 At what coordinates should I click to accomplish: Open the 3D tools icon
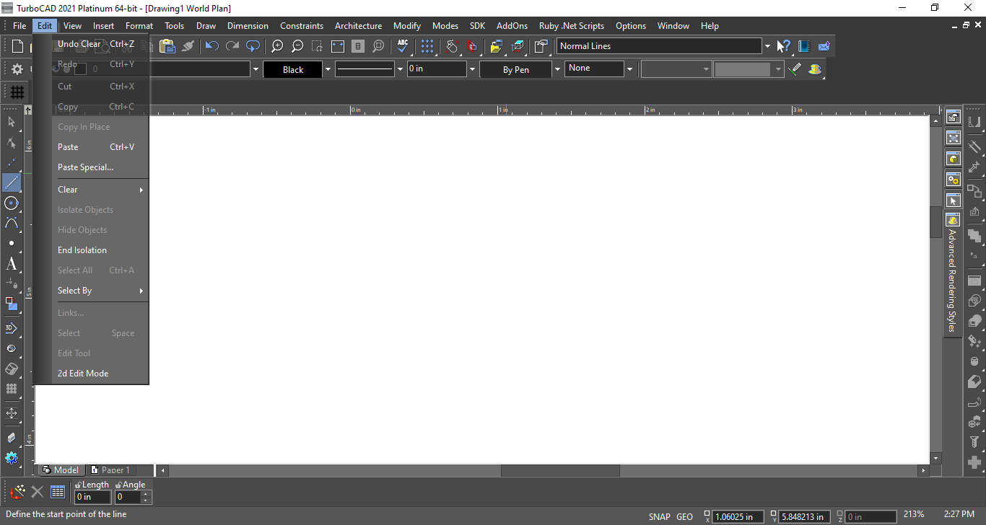(12, 328)
